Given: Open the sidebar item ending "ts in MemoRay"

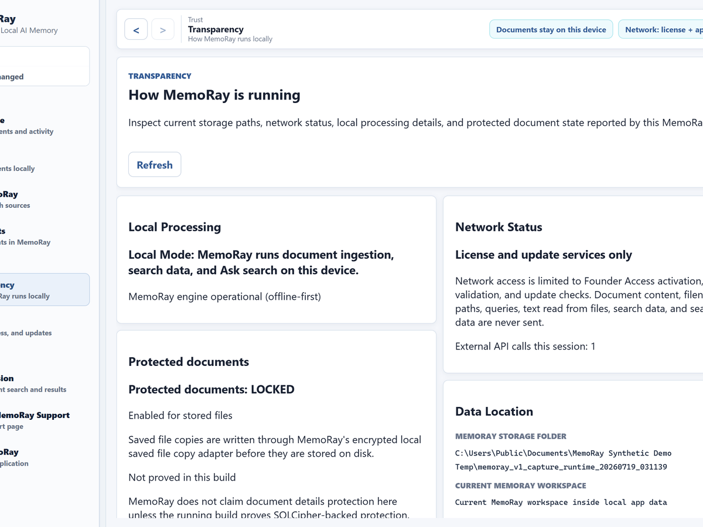Looking at the screenshot, I should [35, 237].
